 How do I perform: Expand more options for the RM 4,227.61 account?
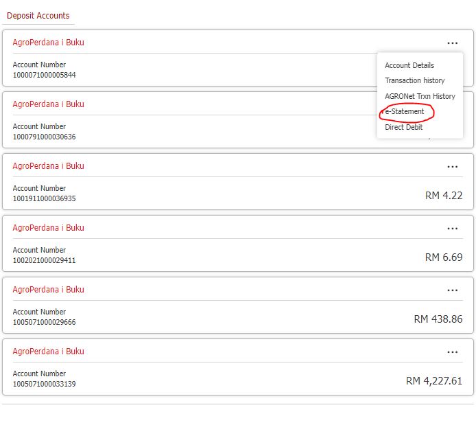pos(452,352)
